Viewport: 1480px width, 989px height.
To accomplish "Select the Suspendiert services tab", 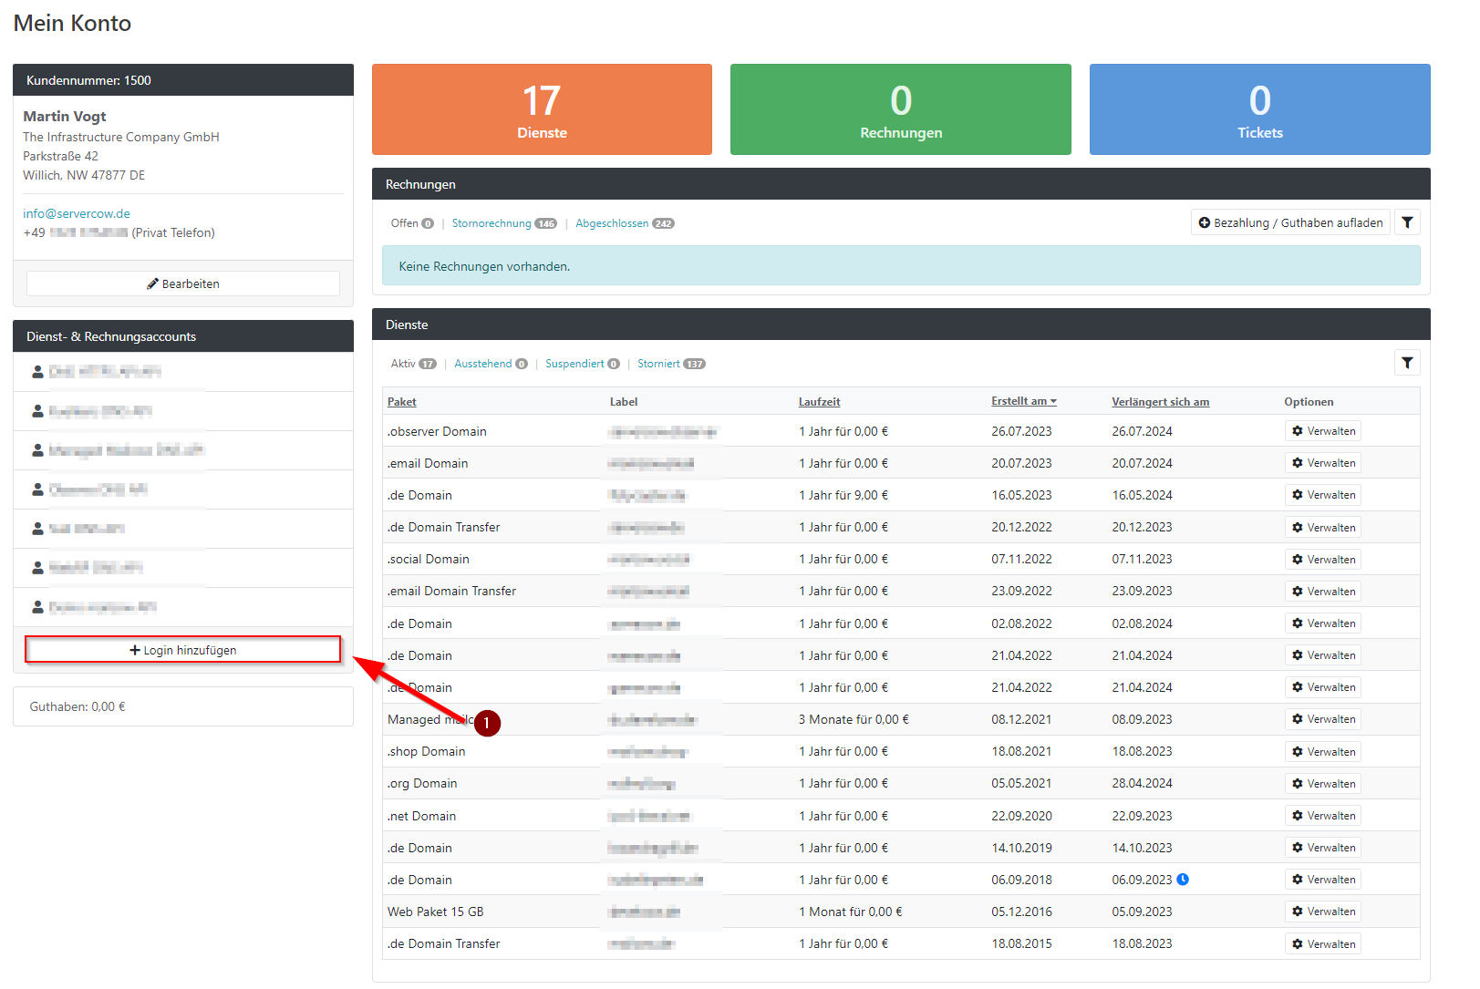I will coord(582,364).
